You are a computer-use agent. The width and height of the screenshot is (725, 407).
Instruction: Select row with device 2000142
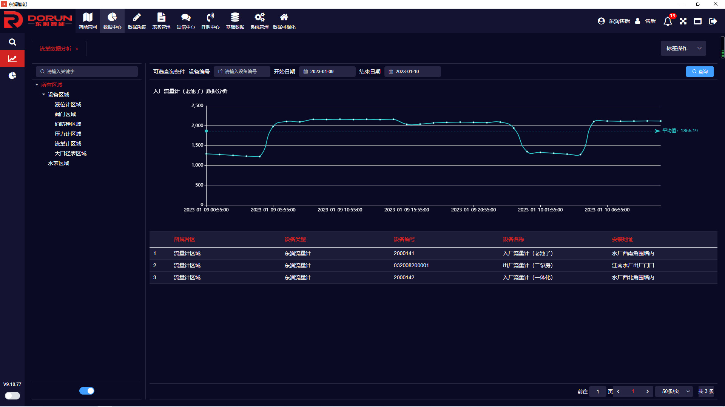tap(433, 277)
